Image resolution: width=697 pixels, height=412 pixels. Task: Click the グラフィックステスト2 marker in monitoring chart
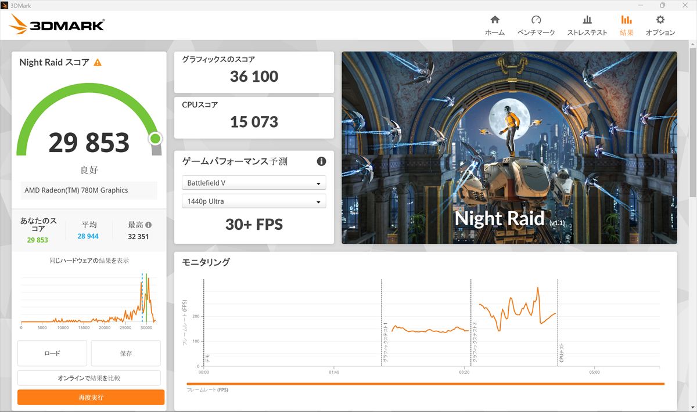point(474,342)
